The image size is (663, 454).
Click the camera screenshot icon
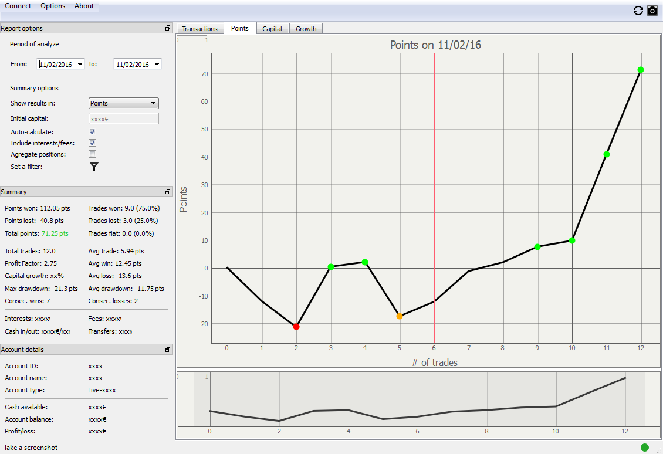[652, 11]
